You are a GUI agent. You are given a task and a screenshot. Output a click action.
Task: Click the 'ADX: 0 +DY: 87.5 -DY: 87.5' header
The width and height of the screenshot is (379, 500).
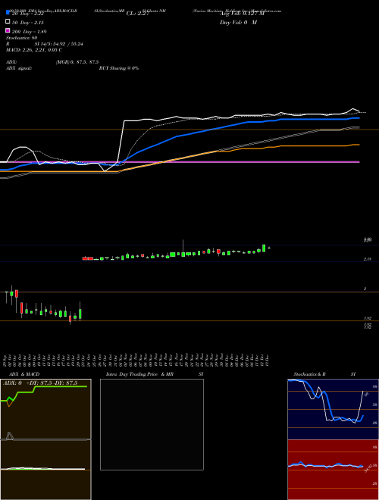pyautogui.click(x=40, y=383)
